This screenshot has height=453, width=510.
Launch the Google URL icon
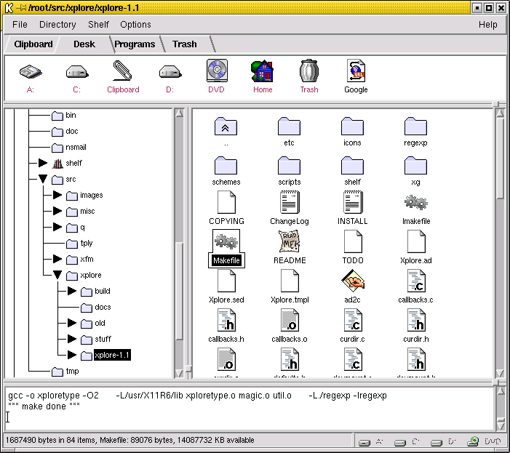[356, 71]
